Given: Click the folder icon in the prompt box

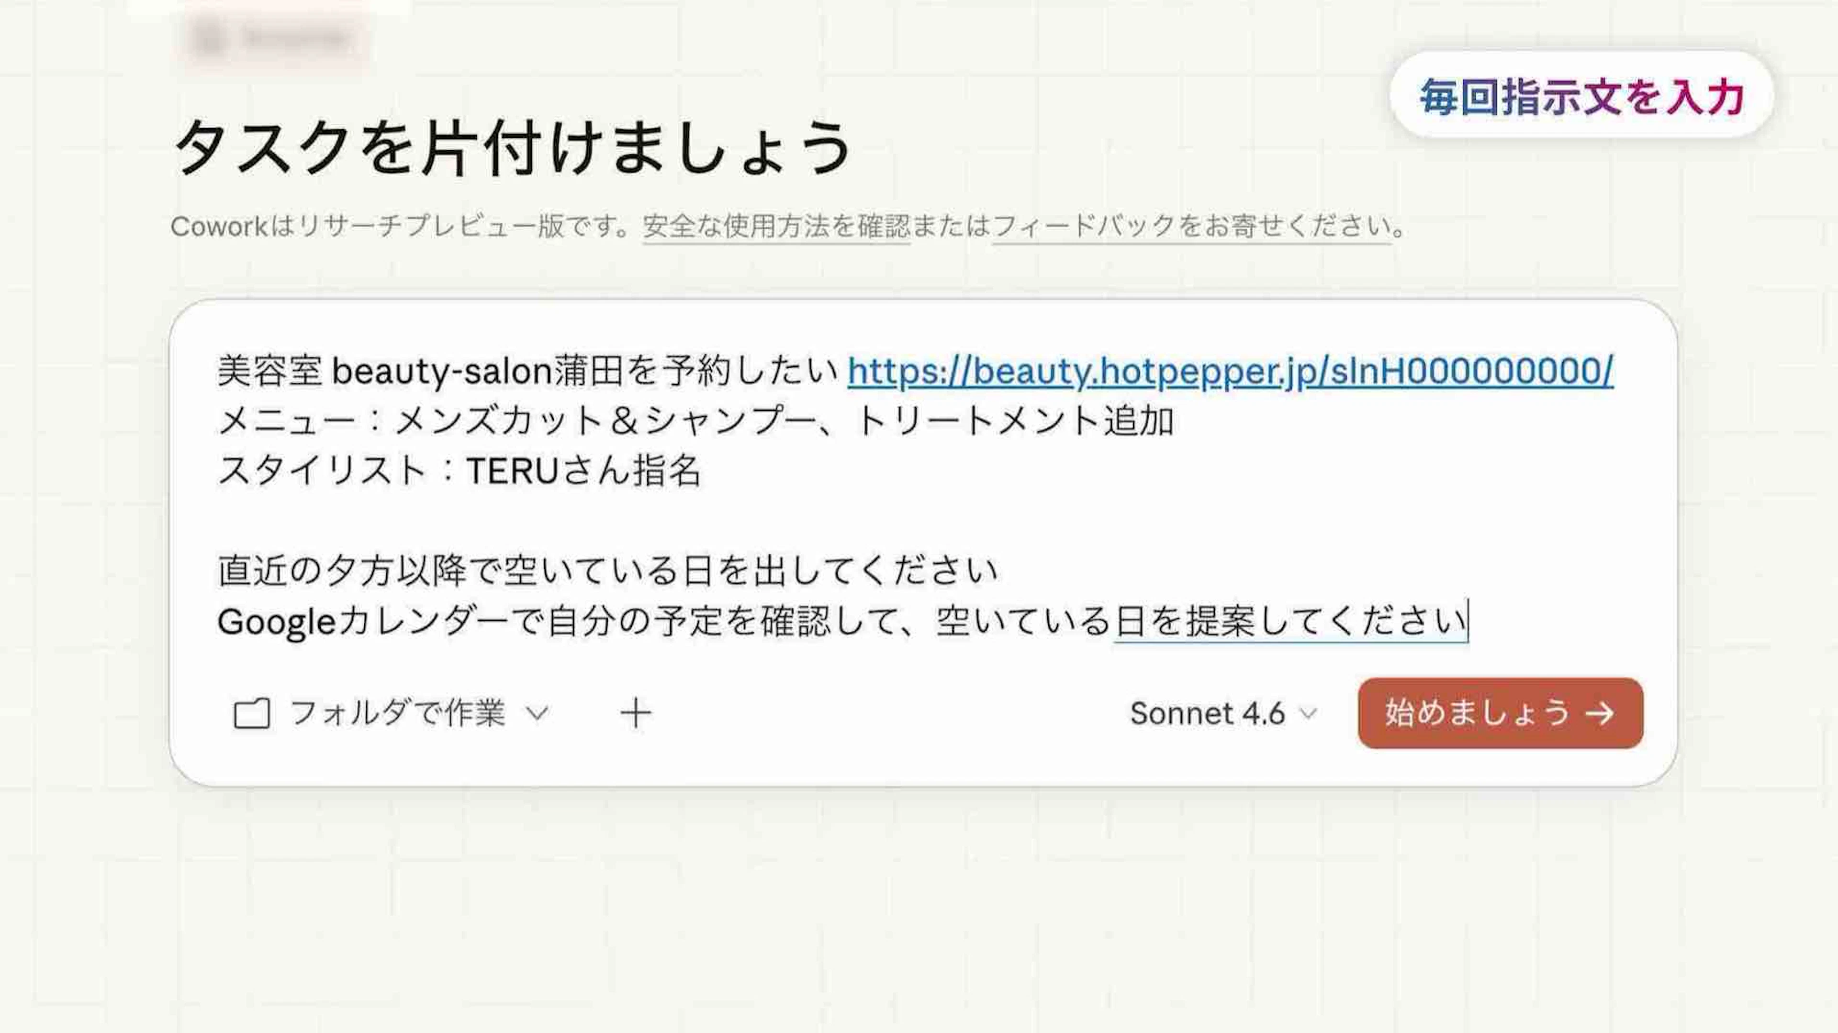Looking at the screenshot, I should (252, 713).
